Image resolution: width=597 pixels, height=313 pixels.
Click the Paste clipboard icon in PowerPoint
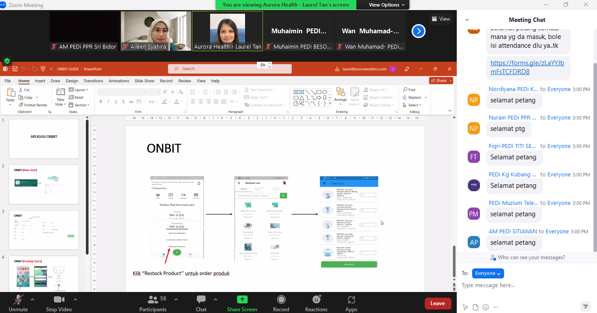point(11,92)
